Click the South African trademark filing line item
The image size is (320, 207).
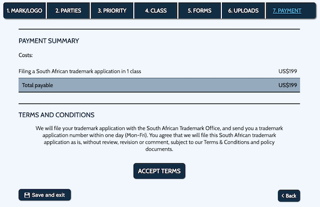coord(80,71)
